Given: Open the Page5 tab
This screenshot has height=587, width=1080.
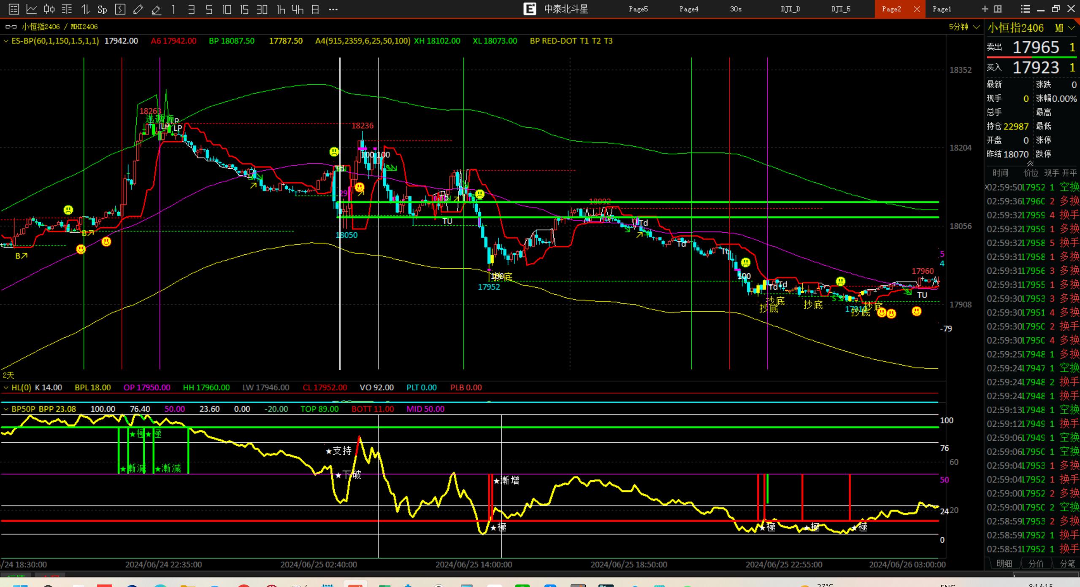Looking at the screenshot, I should tap(638, 9).
